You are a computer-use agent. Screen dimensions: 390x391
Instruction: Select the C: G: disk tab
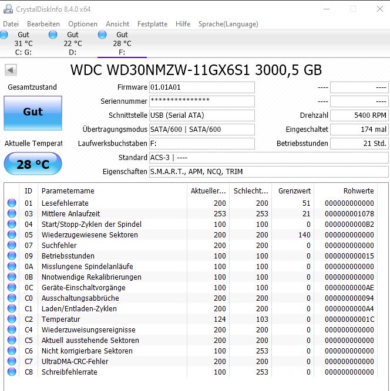click(x=23, y=43)
